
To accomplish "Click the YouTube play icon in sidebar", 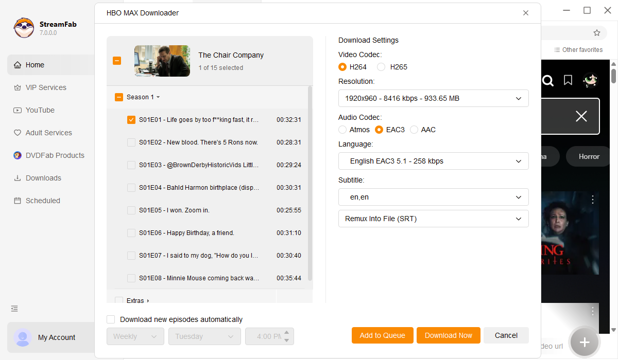I will (x=18, y=110).
